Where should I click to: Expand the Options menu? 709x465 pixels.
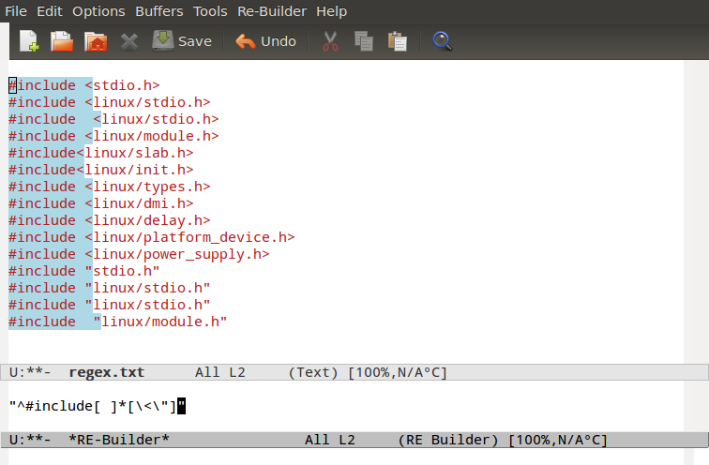point(98,11)
